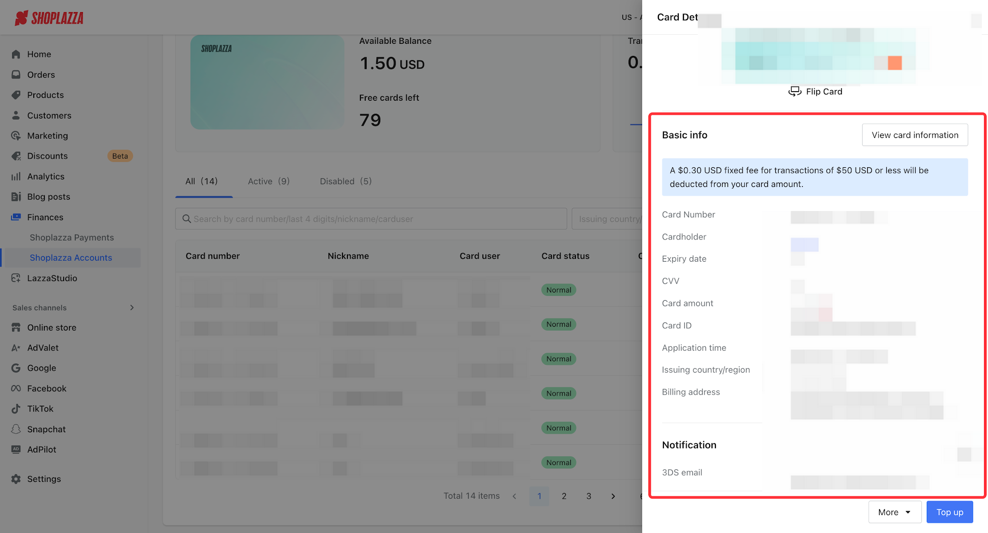Click the Card number column header

tap(213, 256)
